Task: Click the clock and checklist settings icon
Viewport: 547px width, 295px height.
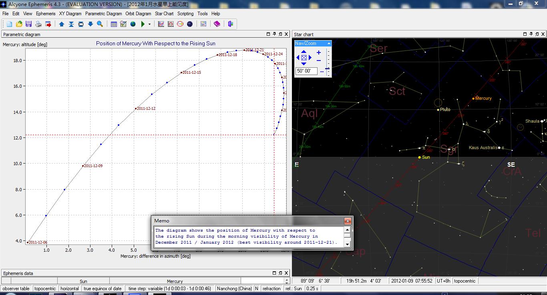Action: [123, 24]
